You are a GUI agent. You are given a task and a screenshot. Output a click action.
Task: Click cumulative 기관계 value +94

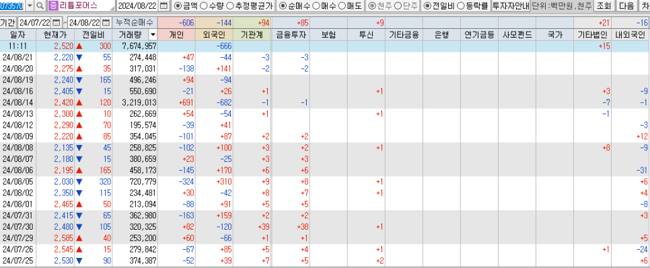[x=252, y=22]
